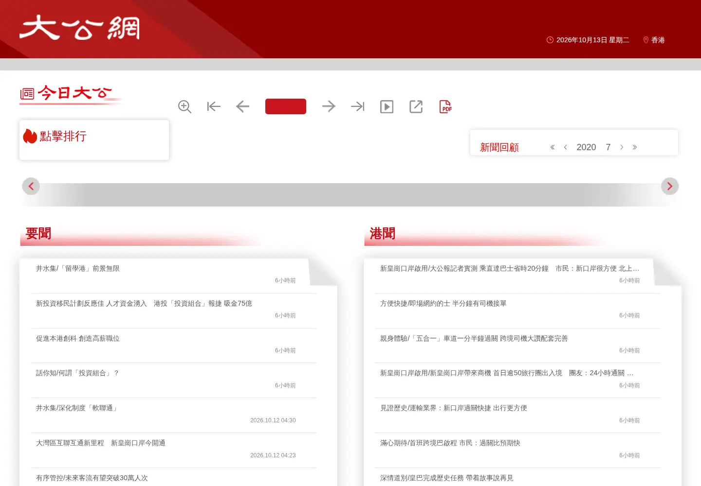
Task: Open article 促進本港創科 創造高薪職位
Action: [78, 338]
